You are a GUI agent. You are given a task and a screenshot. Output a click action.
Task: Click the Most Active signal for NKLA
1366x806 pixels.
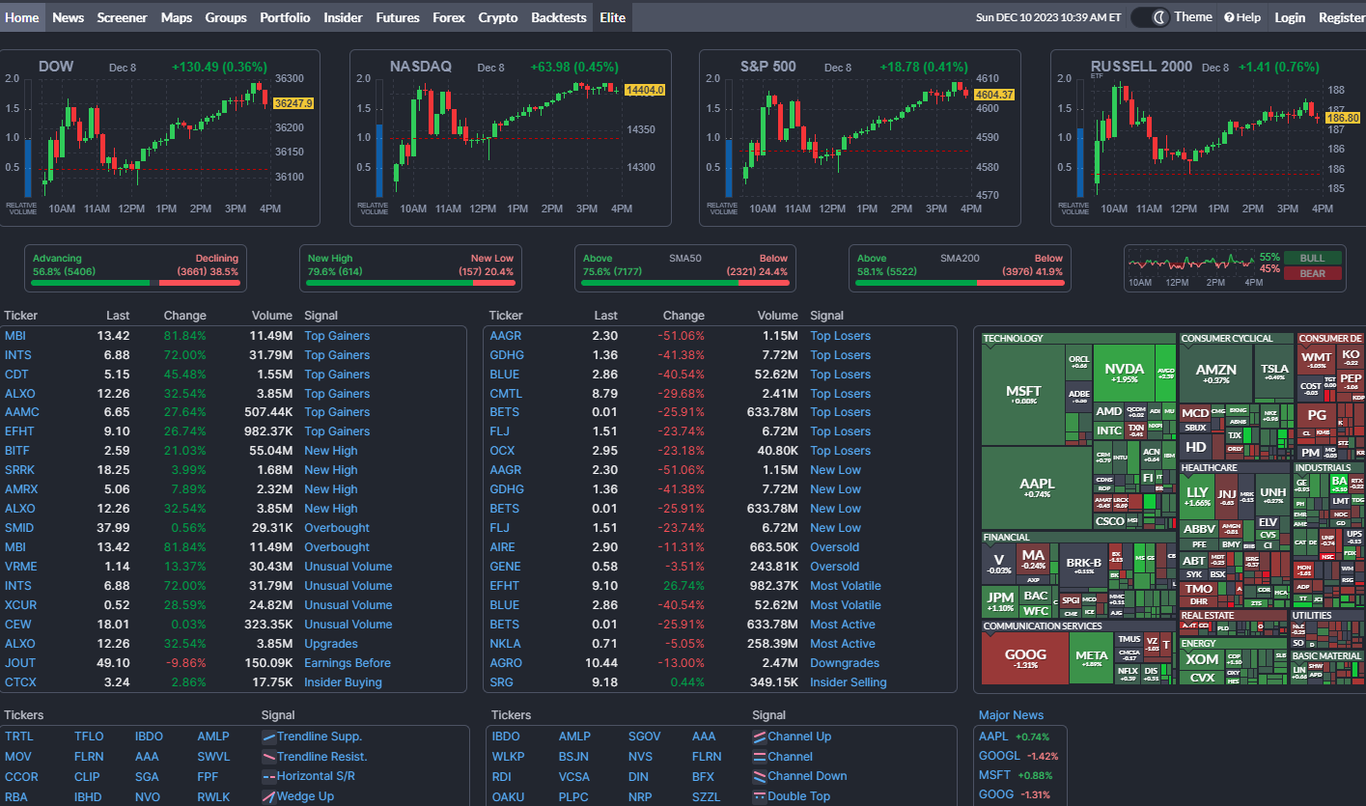pyautogui.click(x=843, y=644)
